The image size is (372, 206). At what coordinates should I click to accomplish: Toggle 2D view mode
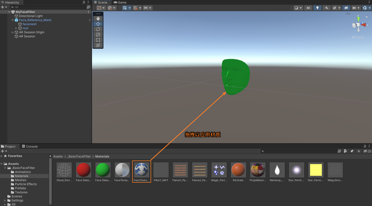click(308, 8)
